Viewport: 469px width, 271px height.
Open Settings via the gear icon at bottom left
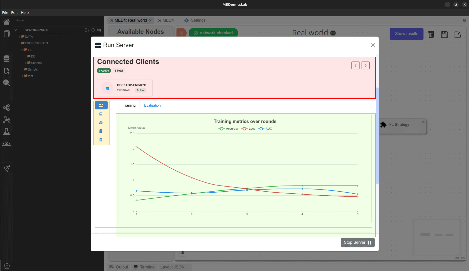click(7, 266)
